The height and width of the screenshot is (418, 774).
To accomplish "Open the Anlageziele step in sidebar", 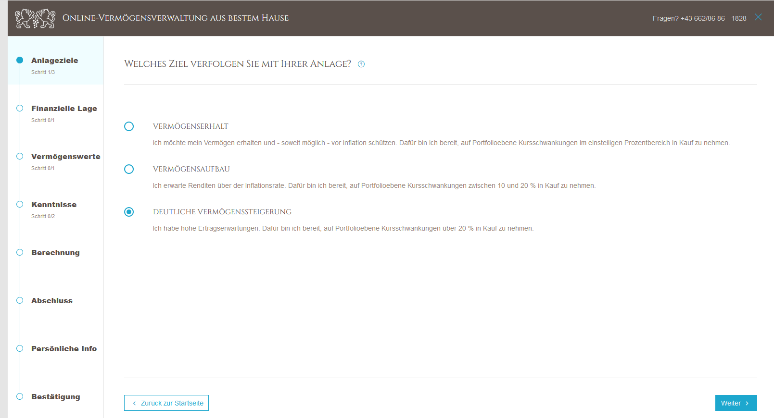I will pos(55,61).
